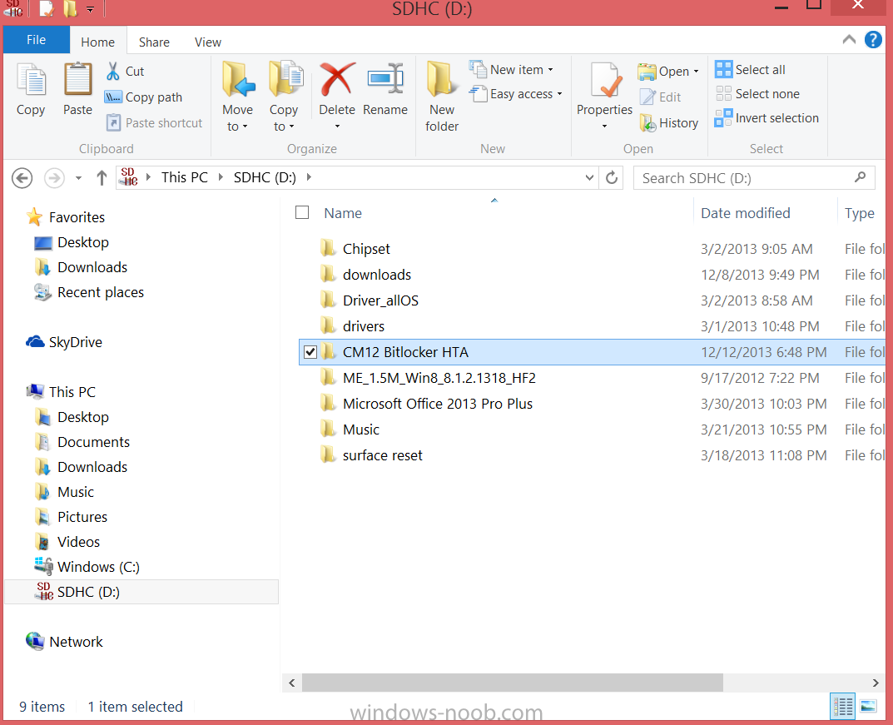This screenshot has width=893, height=725.
Task: Select Windows (C:) in navigation pane
Action: (x=87, y=567)
